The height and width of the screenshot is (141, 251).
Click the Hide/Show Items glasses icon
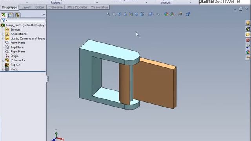(x=158, y=14)
